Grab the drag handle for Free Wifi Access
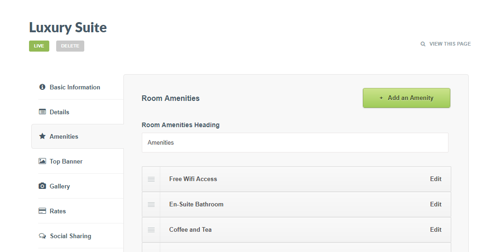This screenshot has height=252, width=495. pyautogui.click(x=151, y=179)
